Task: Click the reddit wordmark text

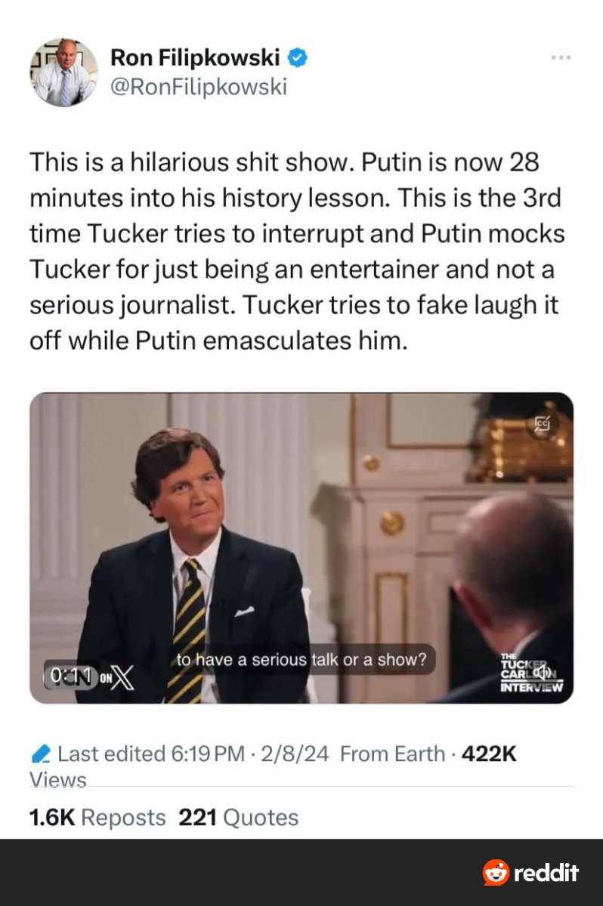Action: coord(546,873)
